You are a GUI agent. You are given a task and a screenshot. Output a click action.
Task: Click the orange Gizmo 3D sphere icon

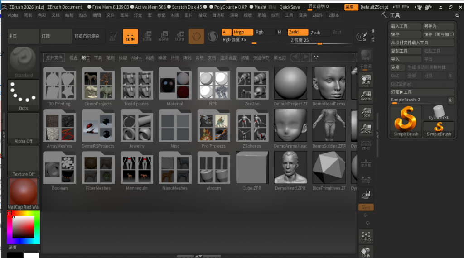[197, 36]
